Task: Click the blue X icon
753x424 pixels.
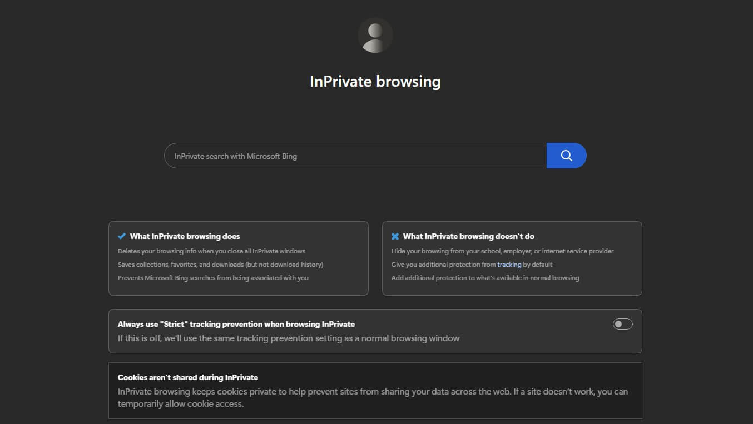Action: point(395,236)
